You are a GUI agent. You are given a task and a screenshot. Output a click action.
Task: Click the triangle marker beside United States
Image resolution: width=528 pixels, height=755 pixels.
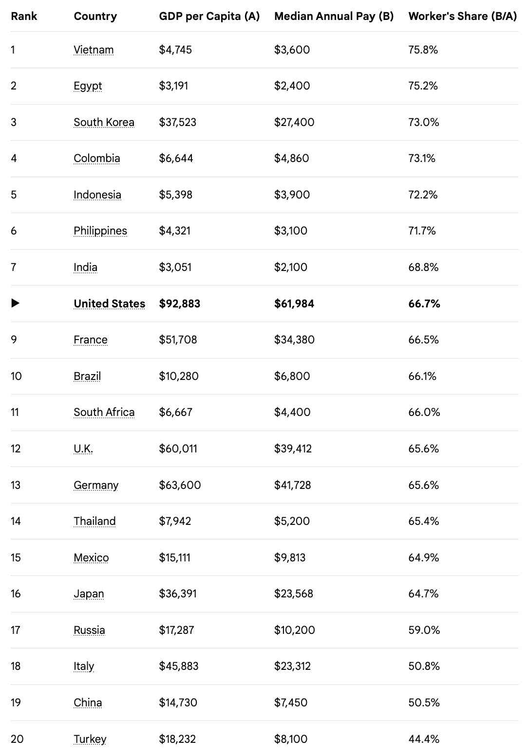point(16,303)
